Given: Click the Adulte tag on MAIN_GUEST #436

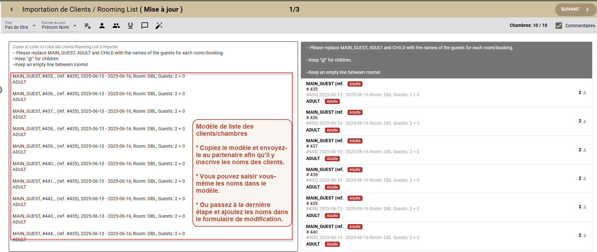Looking at the screenshot, I should (355, 112).
